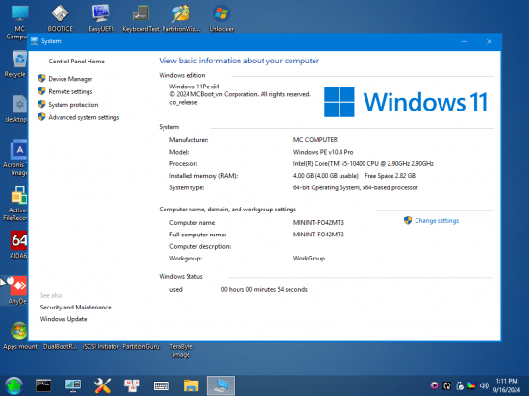The height and width of the screenshot is (396, 529).
Task: Open Remote settings link
Action: click(x=70, y=91)
